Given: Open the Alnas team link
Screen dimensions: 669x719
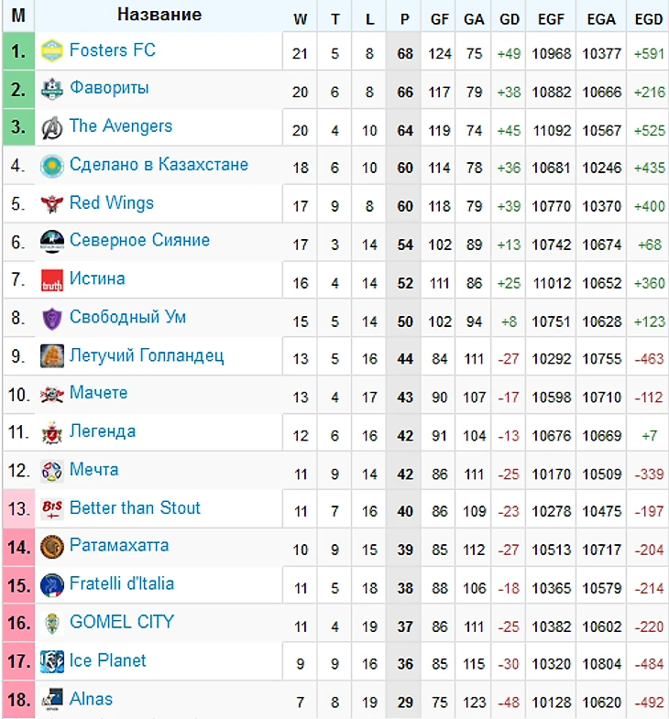Looking at the screenshot, I should [91, 699].
